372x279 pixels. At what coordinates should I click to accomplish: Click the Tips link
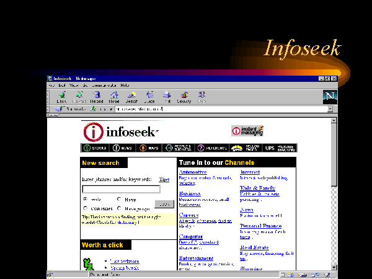[164, 179]
